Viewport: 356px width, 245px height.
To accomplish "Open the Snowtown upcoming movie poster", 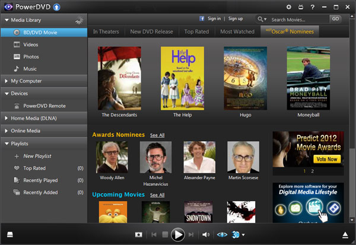I will pos(198,212).
